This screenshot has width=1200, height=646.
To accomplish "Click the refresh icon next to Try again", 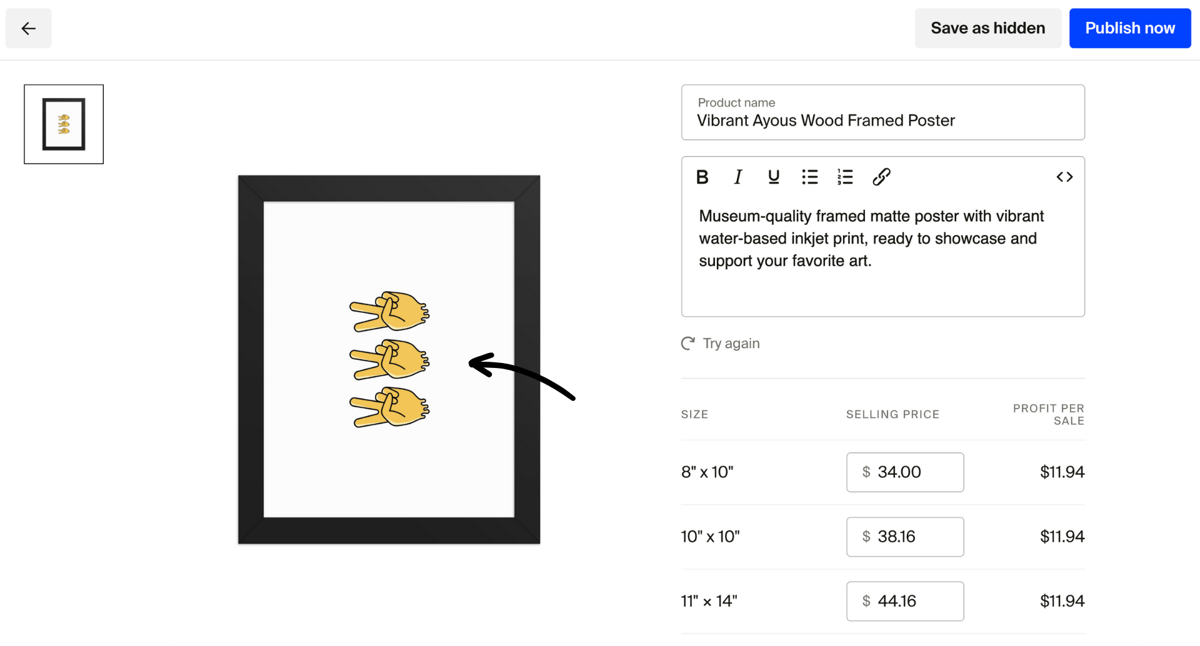I will pos(687,343).
